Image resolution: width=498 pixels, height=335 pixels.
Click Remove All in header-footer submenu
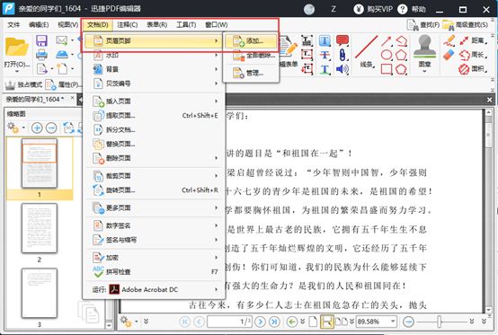[251, 56]
